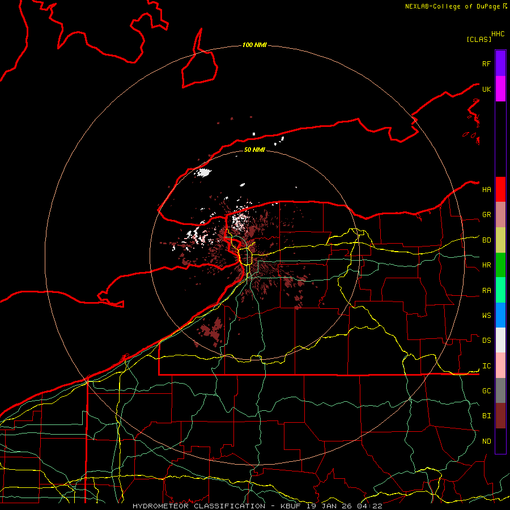Click the DS legend label
The height and width of the screenshot is (510, 510).
click(486, 341)
